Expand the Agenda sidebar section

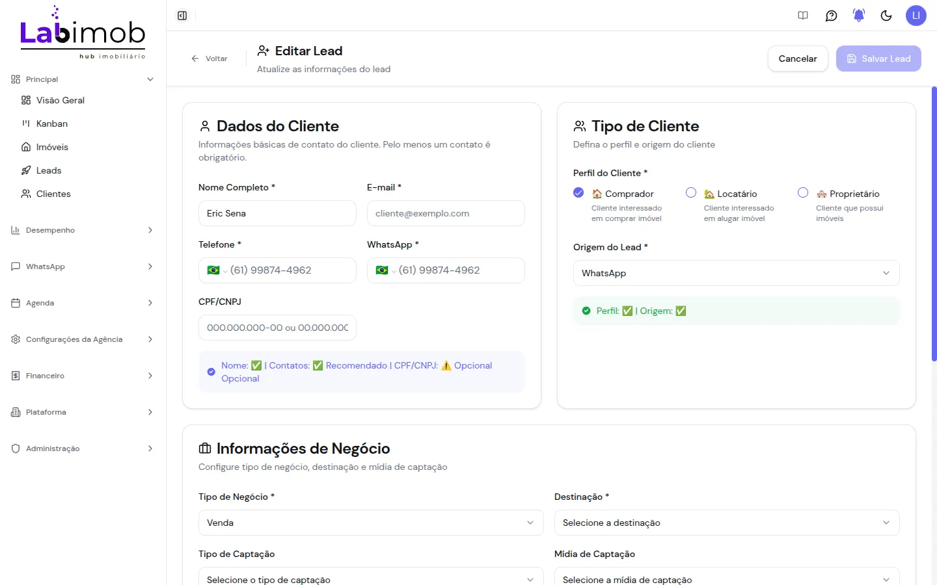(x=150, y=303)
